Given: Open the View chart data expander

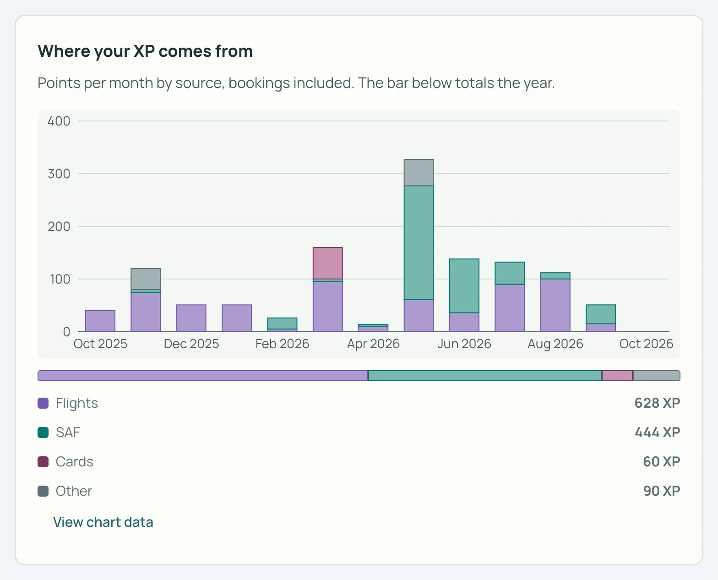Looking at the screenshot, I should 103,522.
